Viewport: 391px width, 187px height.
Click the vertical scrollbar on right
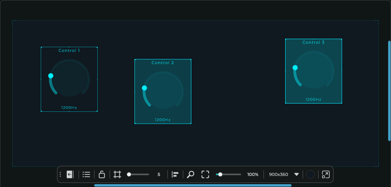(389, 91)
